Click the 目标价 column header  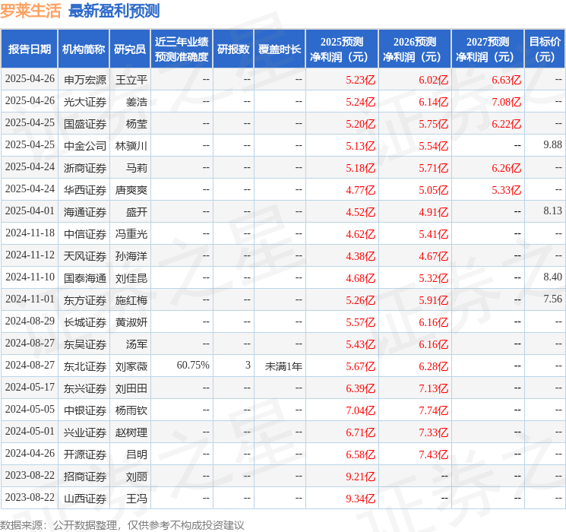pyautogui.click(x=545, y=49)
